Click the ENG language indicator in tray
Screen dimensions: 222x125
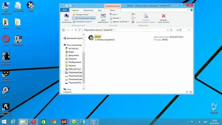coord(205,122)
